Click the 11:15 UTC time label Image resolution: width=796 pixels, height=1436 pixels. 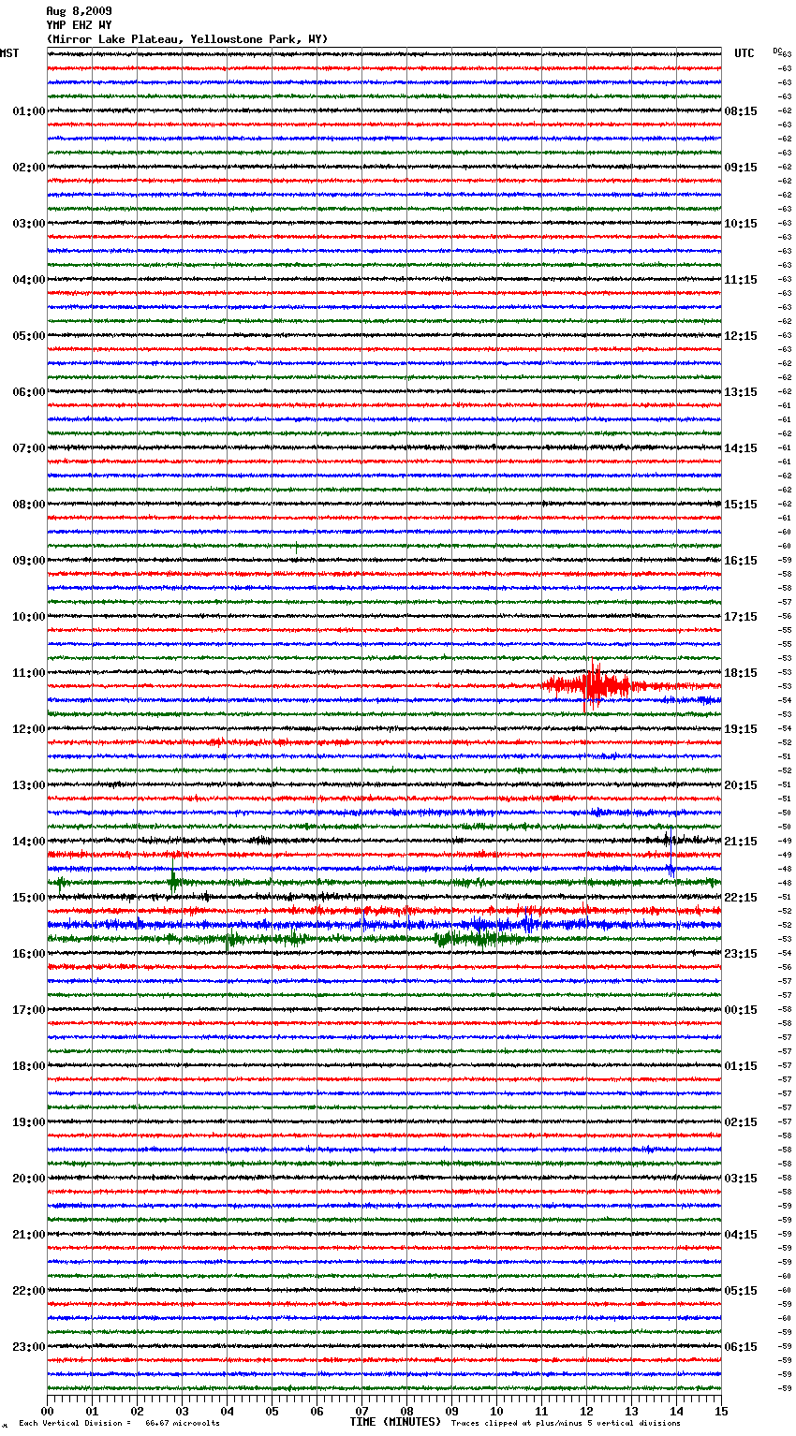[741, 280]
